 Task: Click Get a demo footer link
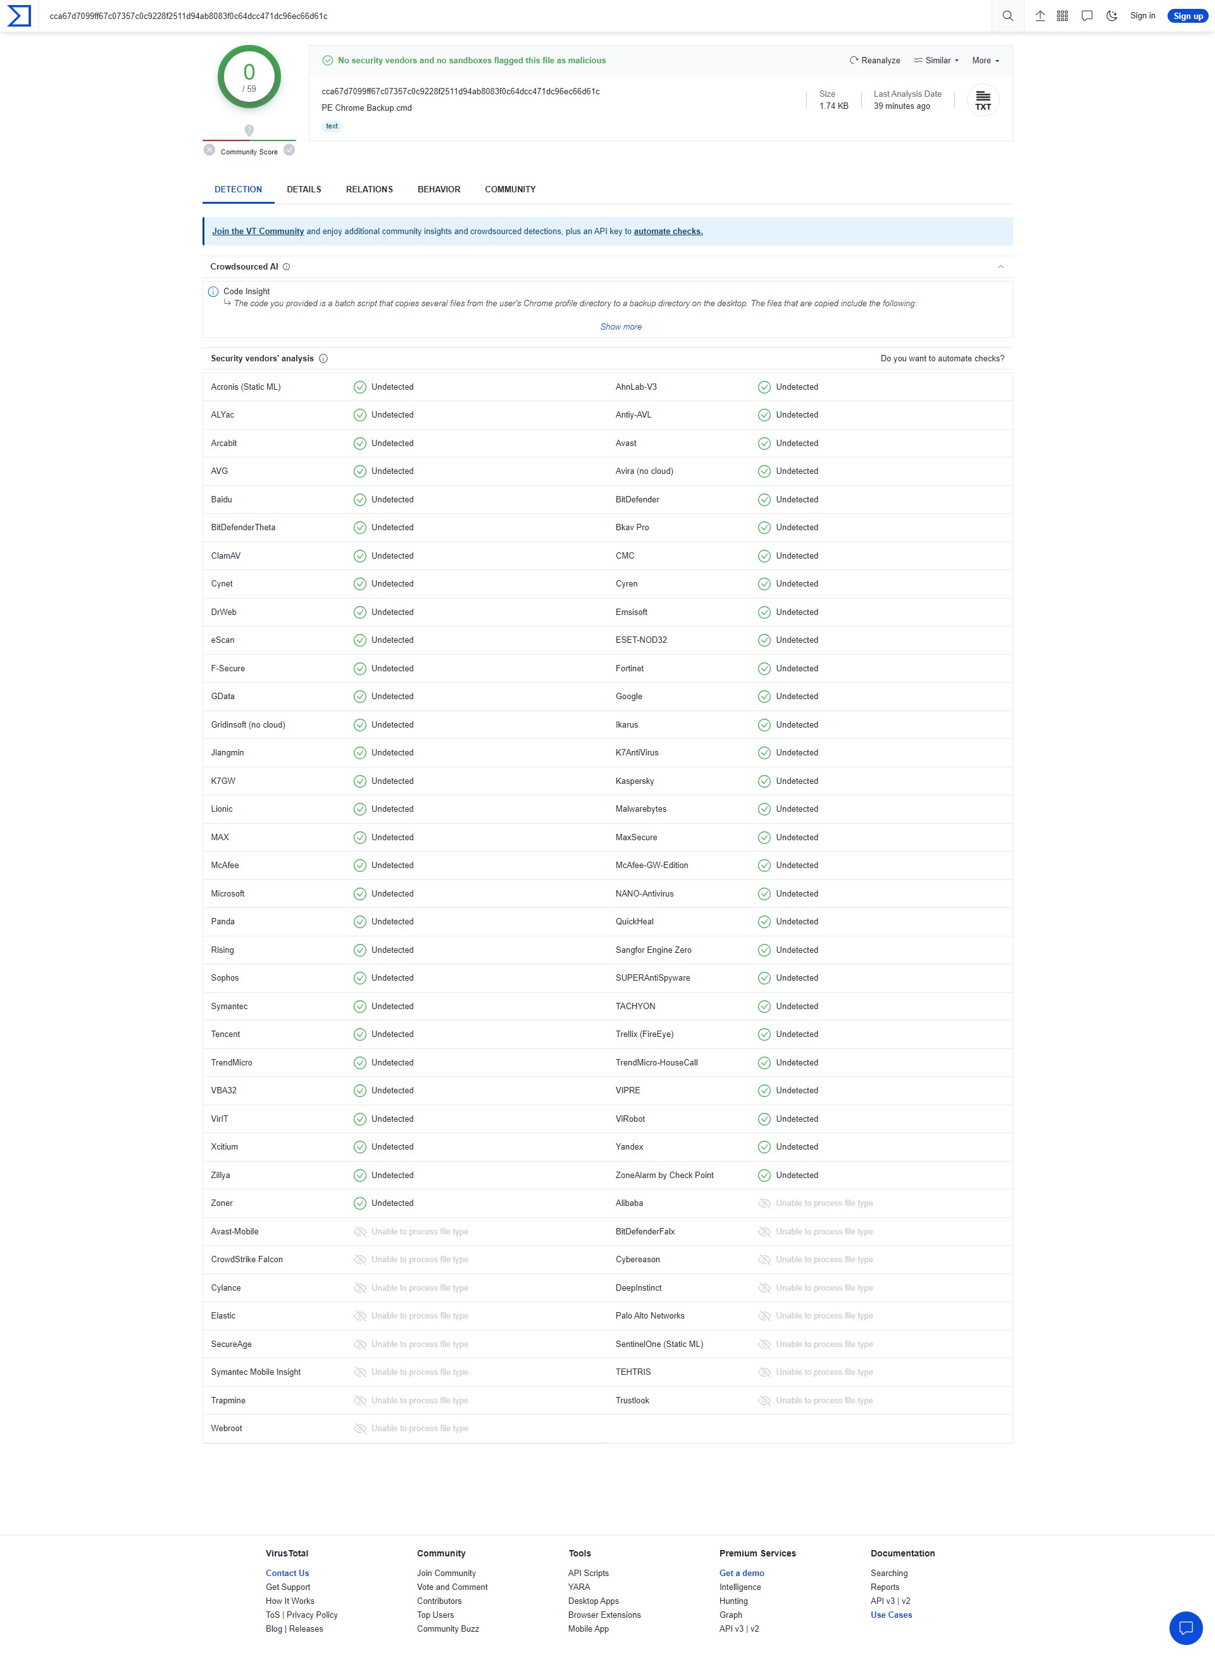pyautogui.click(x=742, y=1573)
